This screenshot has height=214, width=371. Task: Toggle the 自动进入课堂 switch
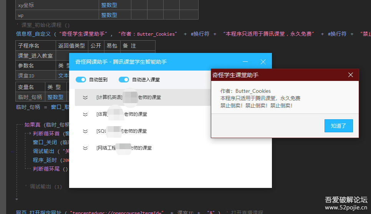click(124, 80)
